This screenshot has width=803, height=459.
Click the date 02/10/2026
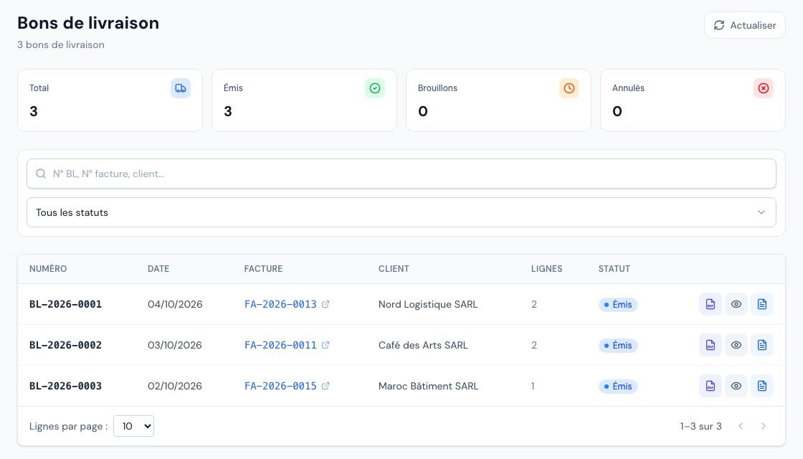175,387
